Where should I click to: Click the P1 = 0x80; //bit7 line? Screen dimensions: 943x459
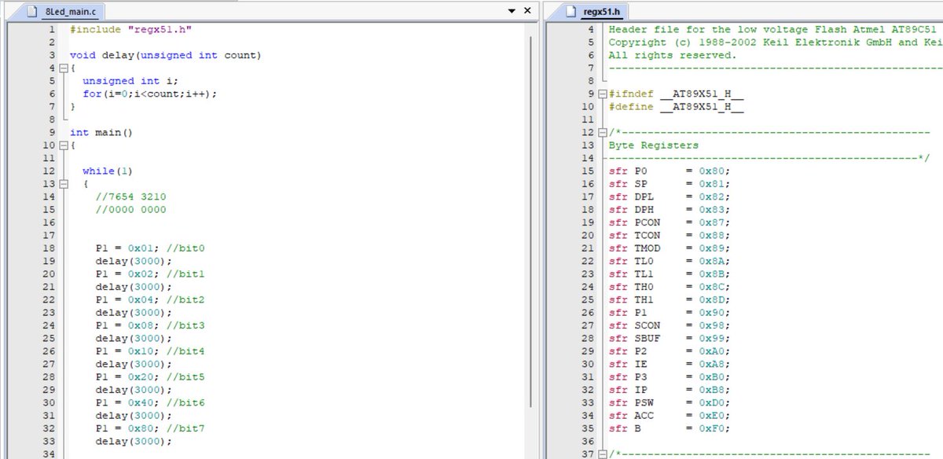tap(150, 428)
